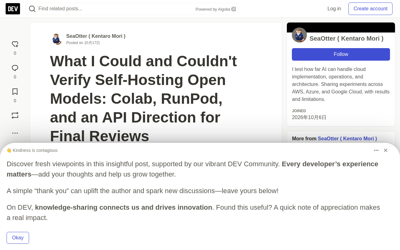Screen dimensions: 400x250
Task: Focus the Find related posts search field
Action: [x=132, y=9]
